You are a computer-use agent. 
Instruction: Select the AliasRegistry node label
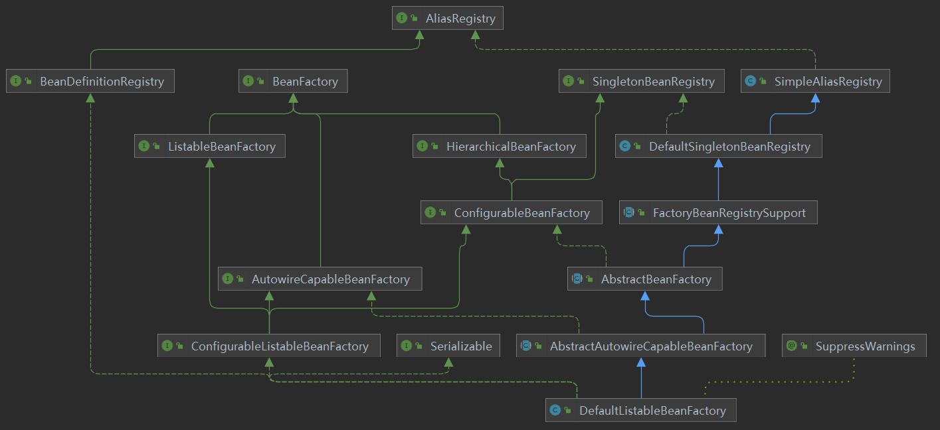coord(460,19)
